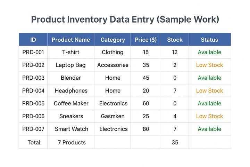Image resolution: width=250 pixels, height=167 pixels.
Task: Click the Blender product name cell
Action: [71, 78]
